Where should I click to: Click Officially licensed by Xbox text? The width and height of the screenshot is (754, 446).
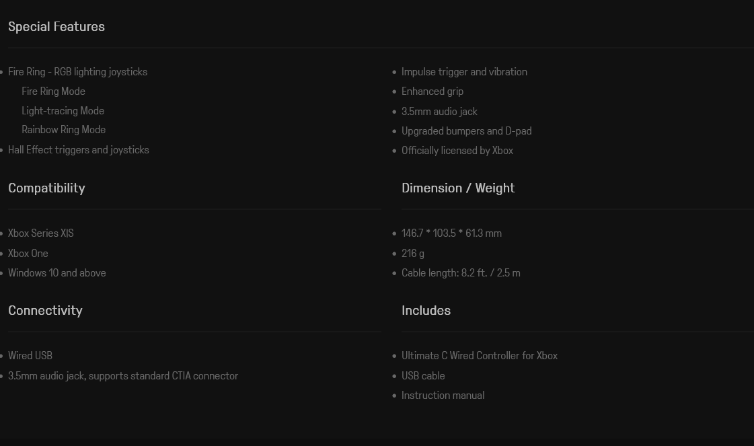tap(457, 151)
